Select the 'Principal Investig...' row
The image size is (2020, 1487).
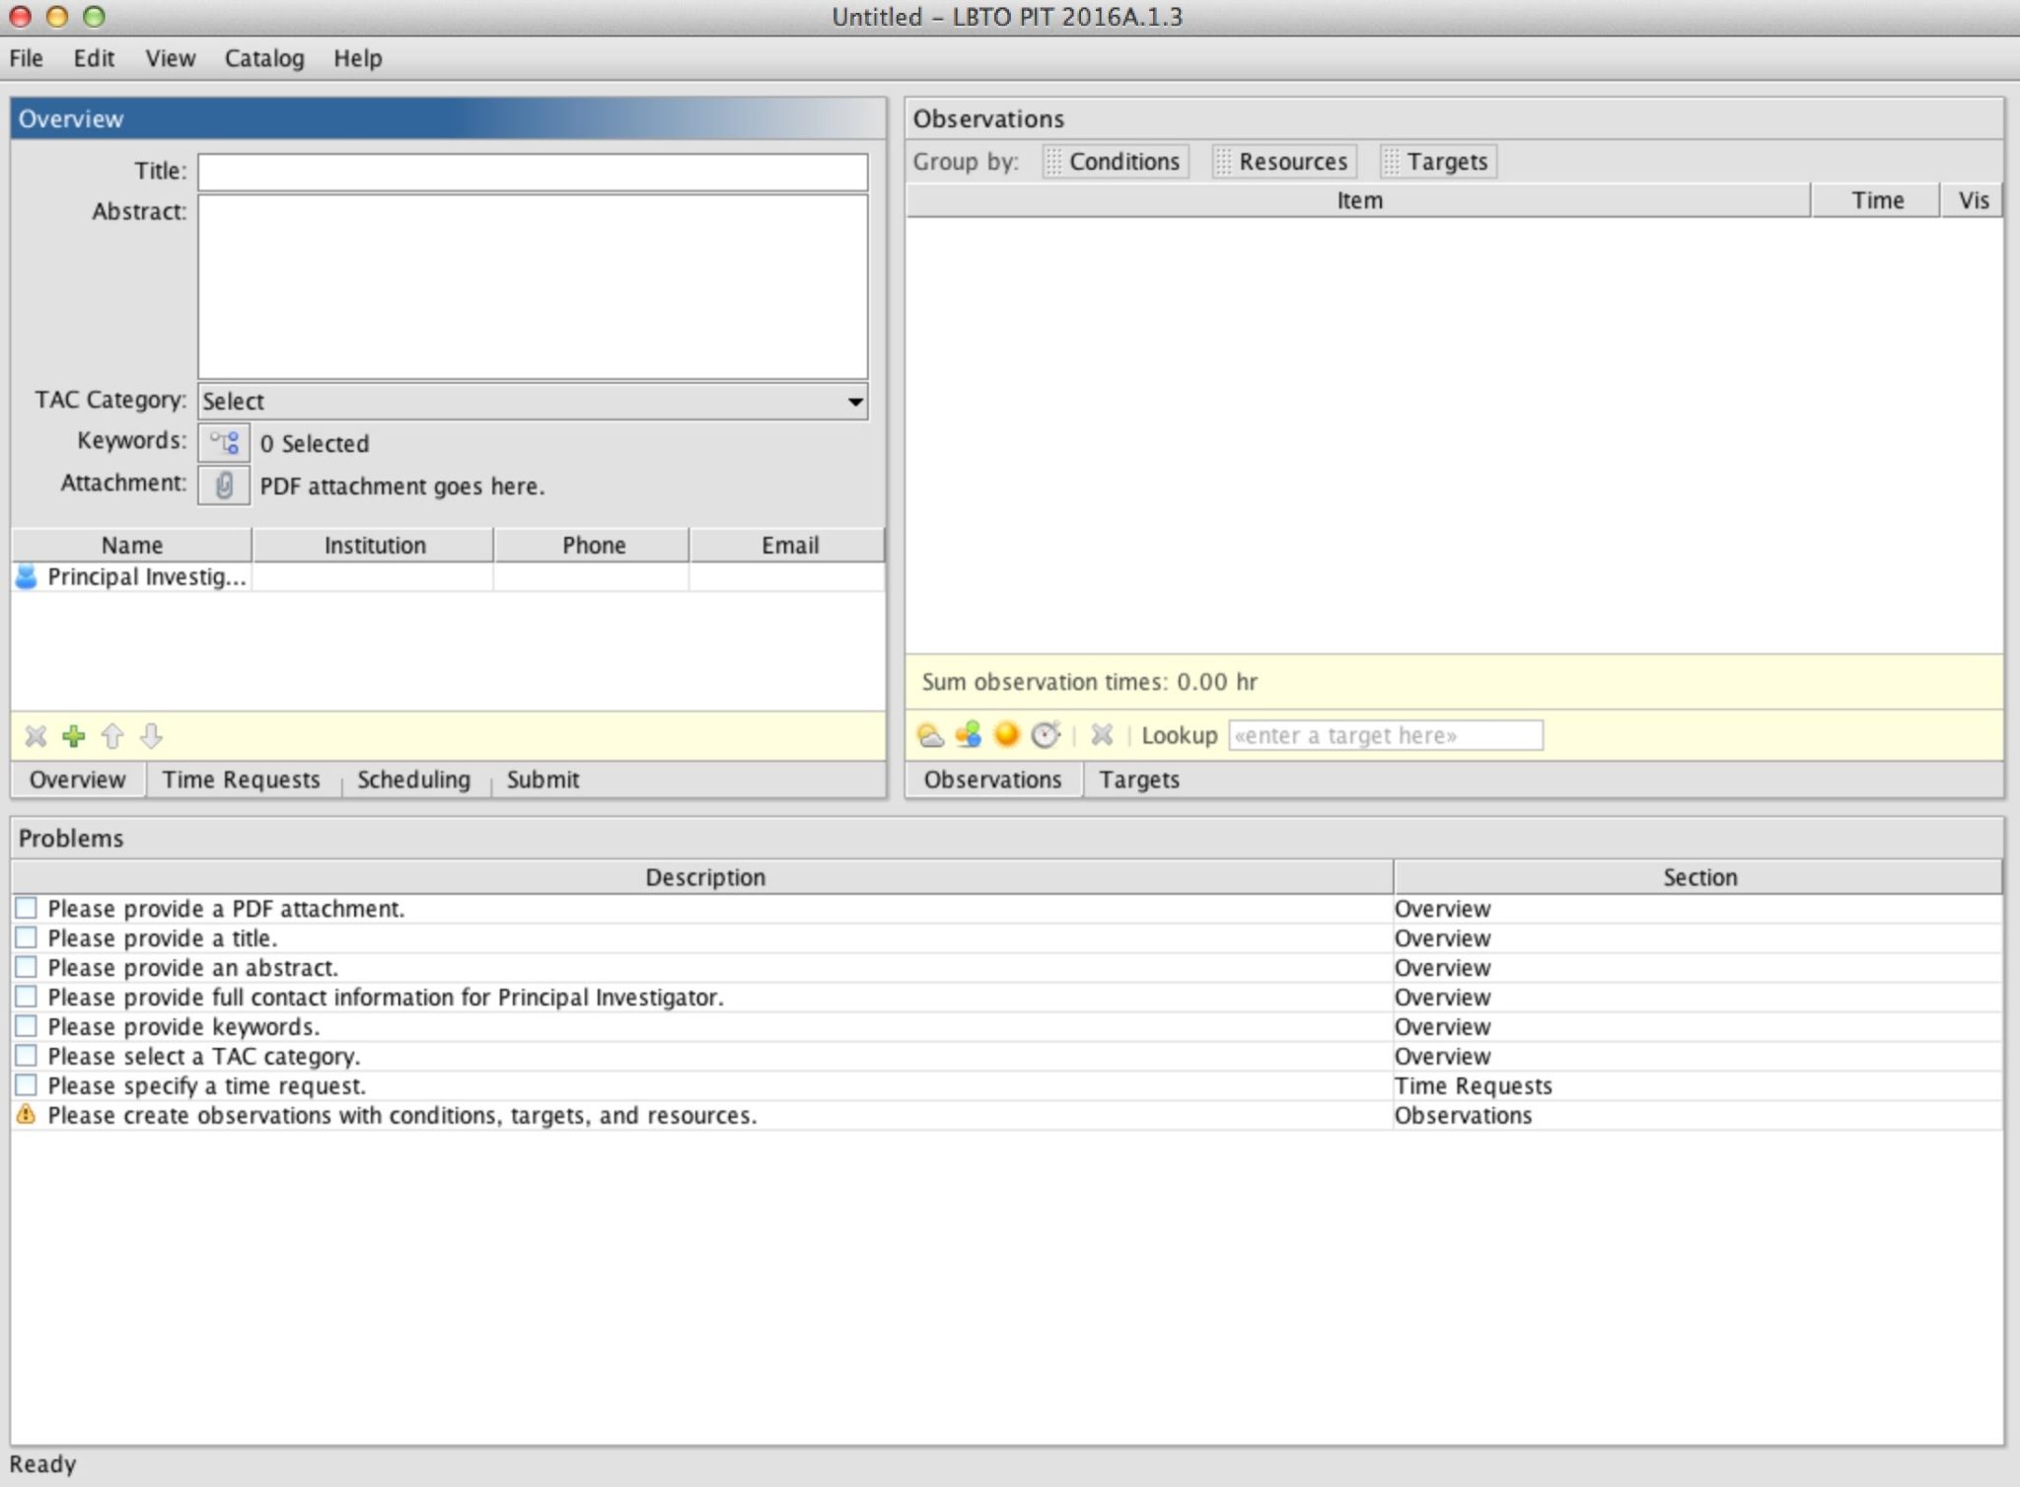pos(449,576)
